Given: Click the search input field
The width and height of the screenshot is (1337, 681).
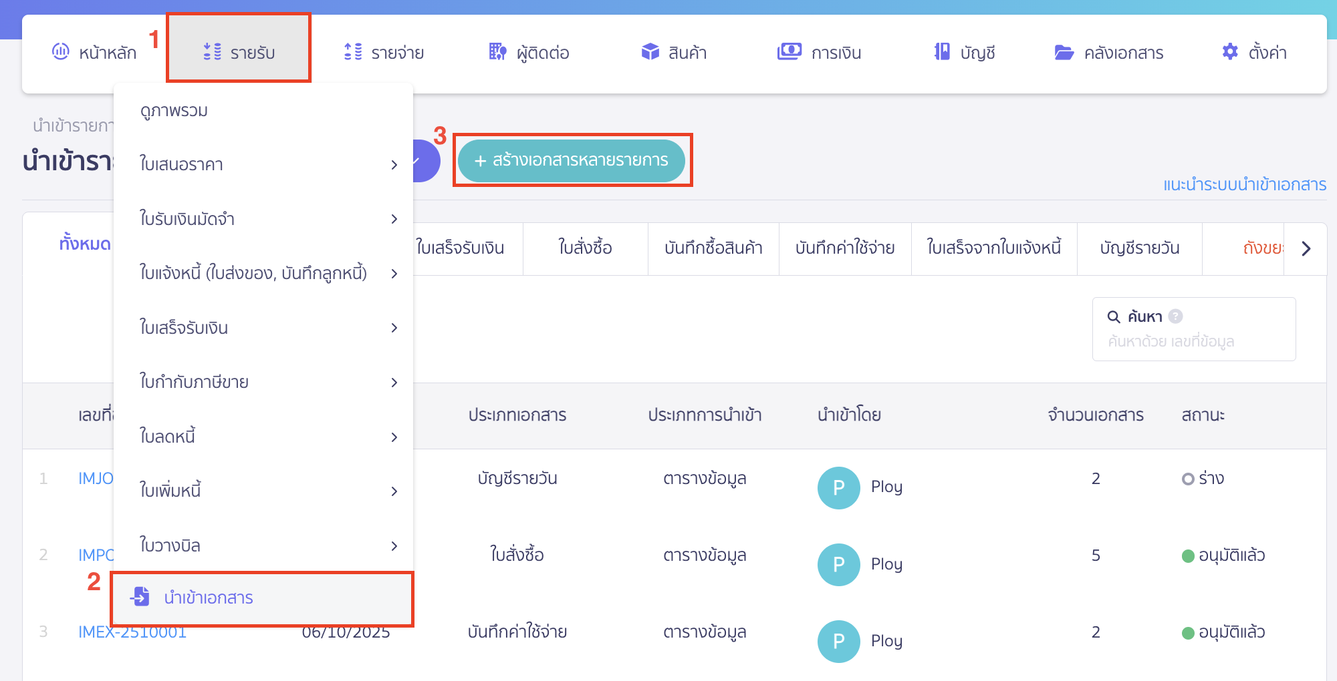Looking at the screenshot, I should (x=1194, y=342).
